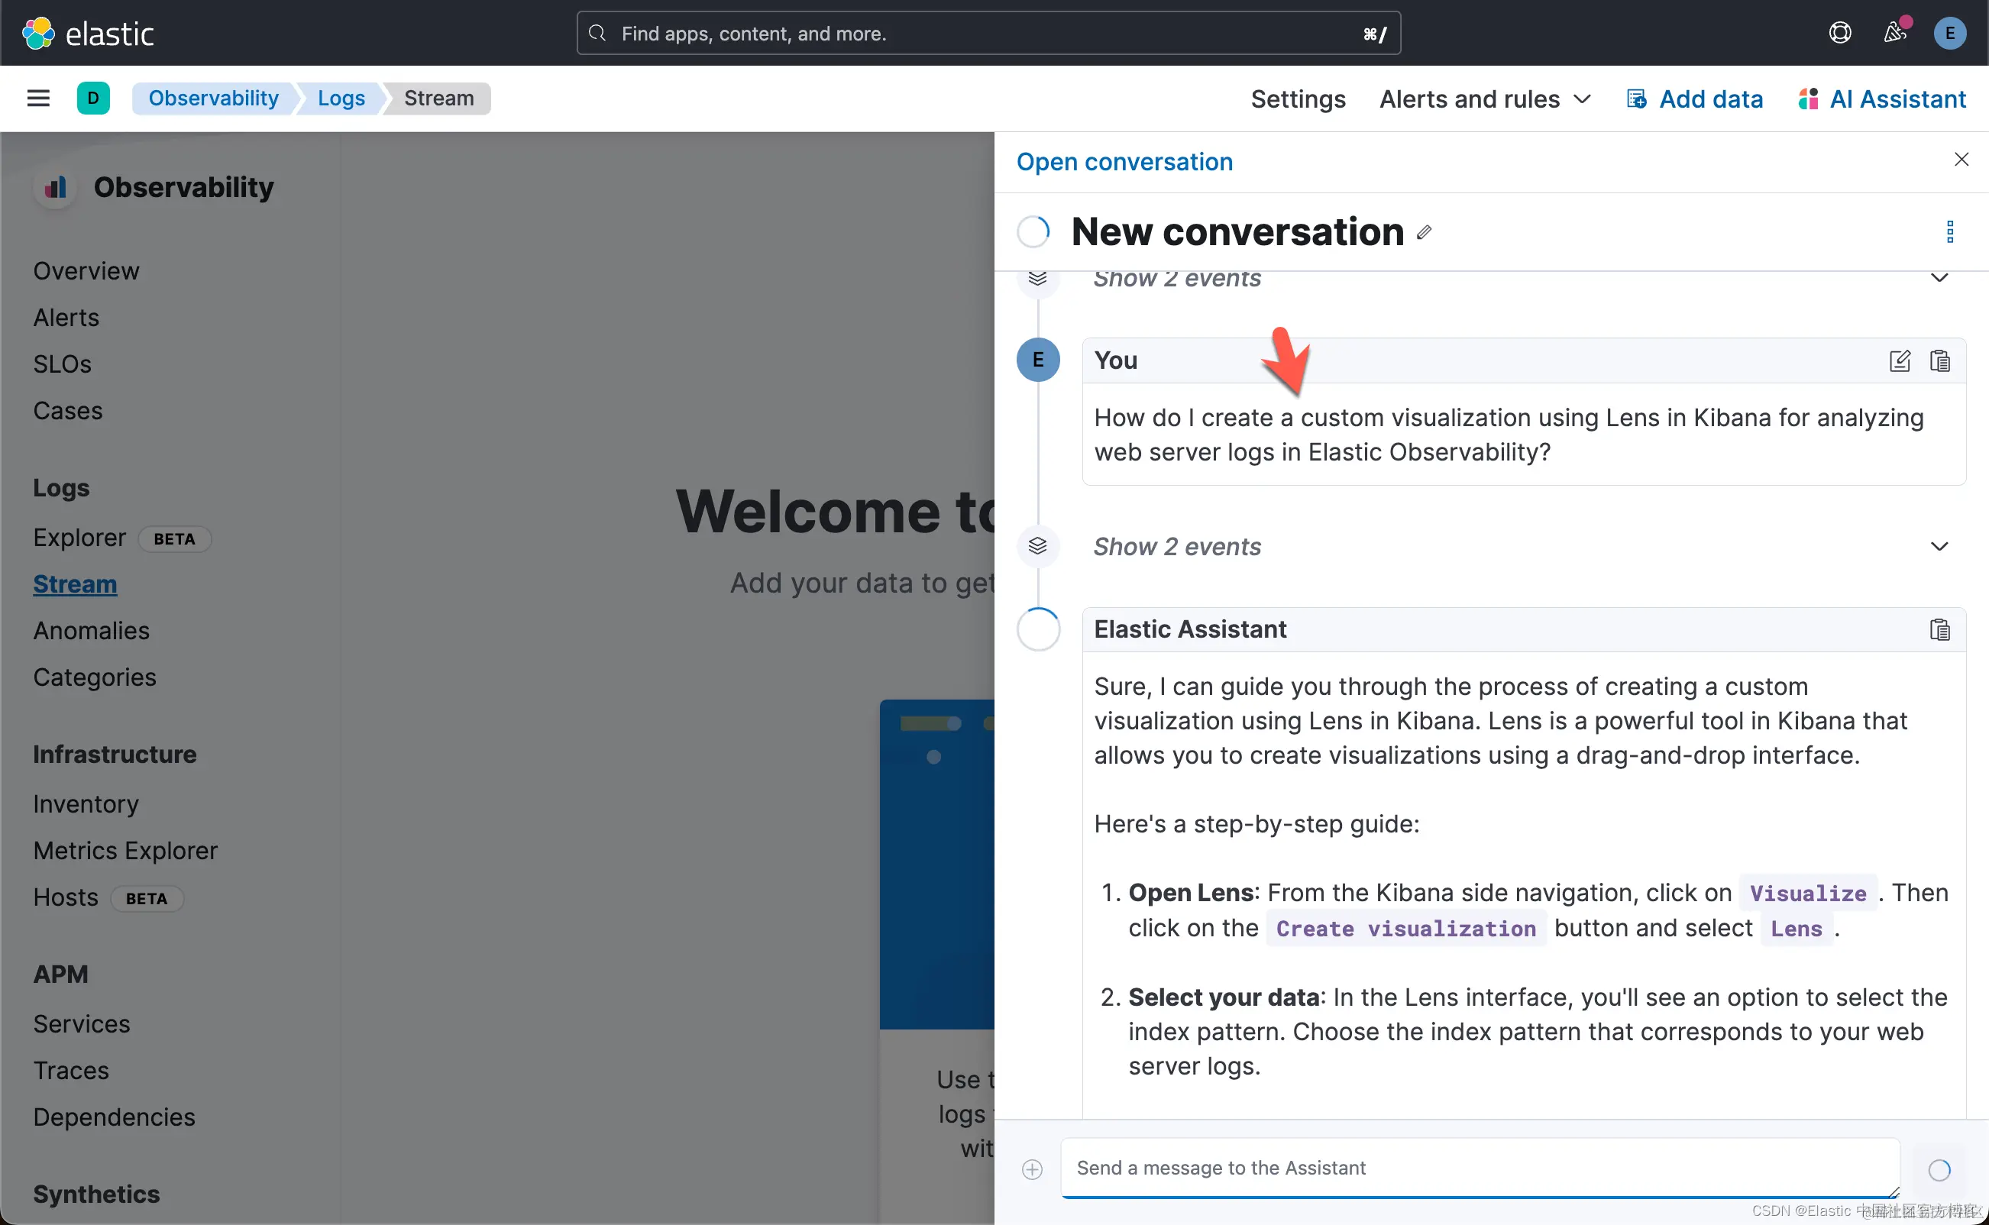
Task: Expand the Show 2 events chevron below You message
Action: (x=1939, y=547)
